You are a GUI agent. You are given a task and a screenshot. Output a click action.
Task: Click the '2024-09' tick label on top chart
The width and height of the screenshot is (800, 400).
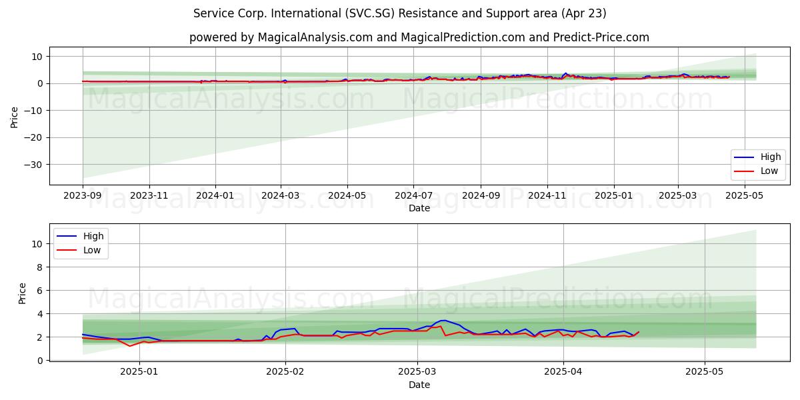(x=481, y=196)
